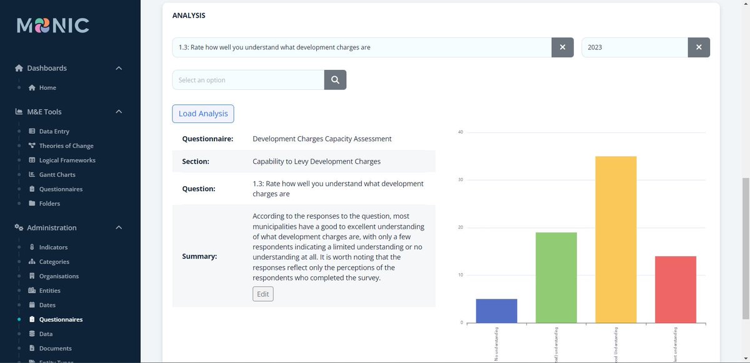Click the Categories hierarchy icon
This screenshot has width=750, height=363.
(x=32, y=262)
